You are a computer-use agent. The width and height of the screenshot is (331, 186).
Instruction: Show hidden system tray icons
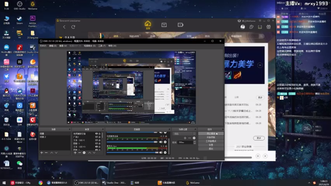tap(309, 183)
